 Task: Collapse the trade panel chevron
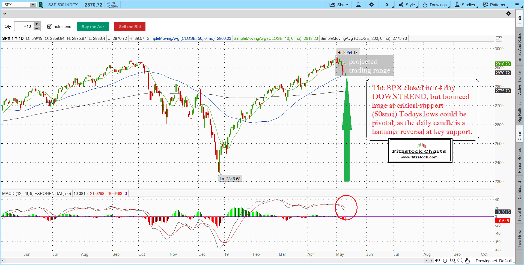[5, 14]
